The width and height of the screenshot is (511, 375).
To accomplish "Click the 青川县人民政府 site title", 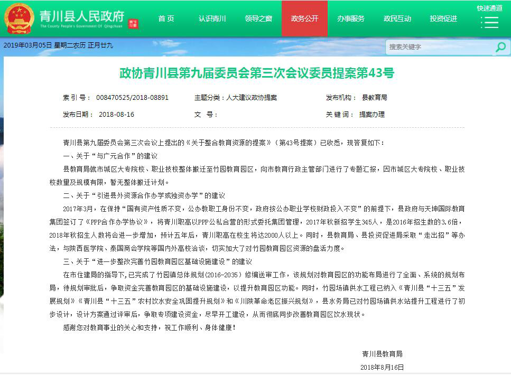I will click(81, 16).
